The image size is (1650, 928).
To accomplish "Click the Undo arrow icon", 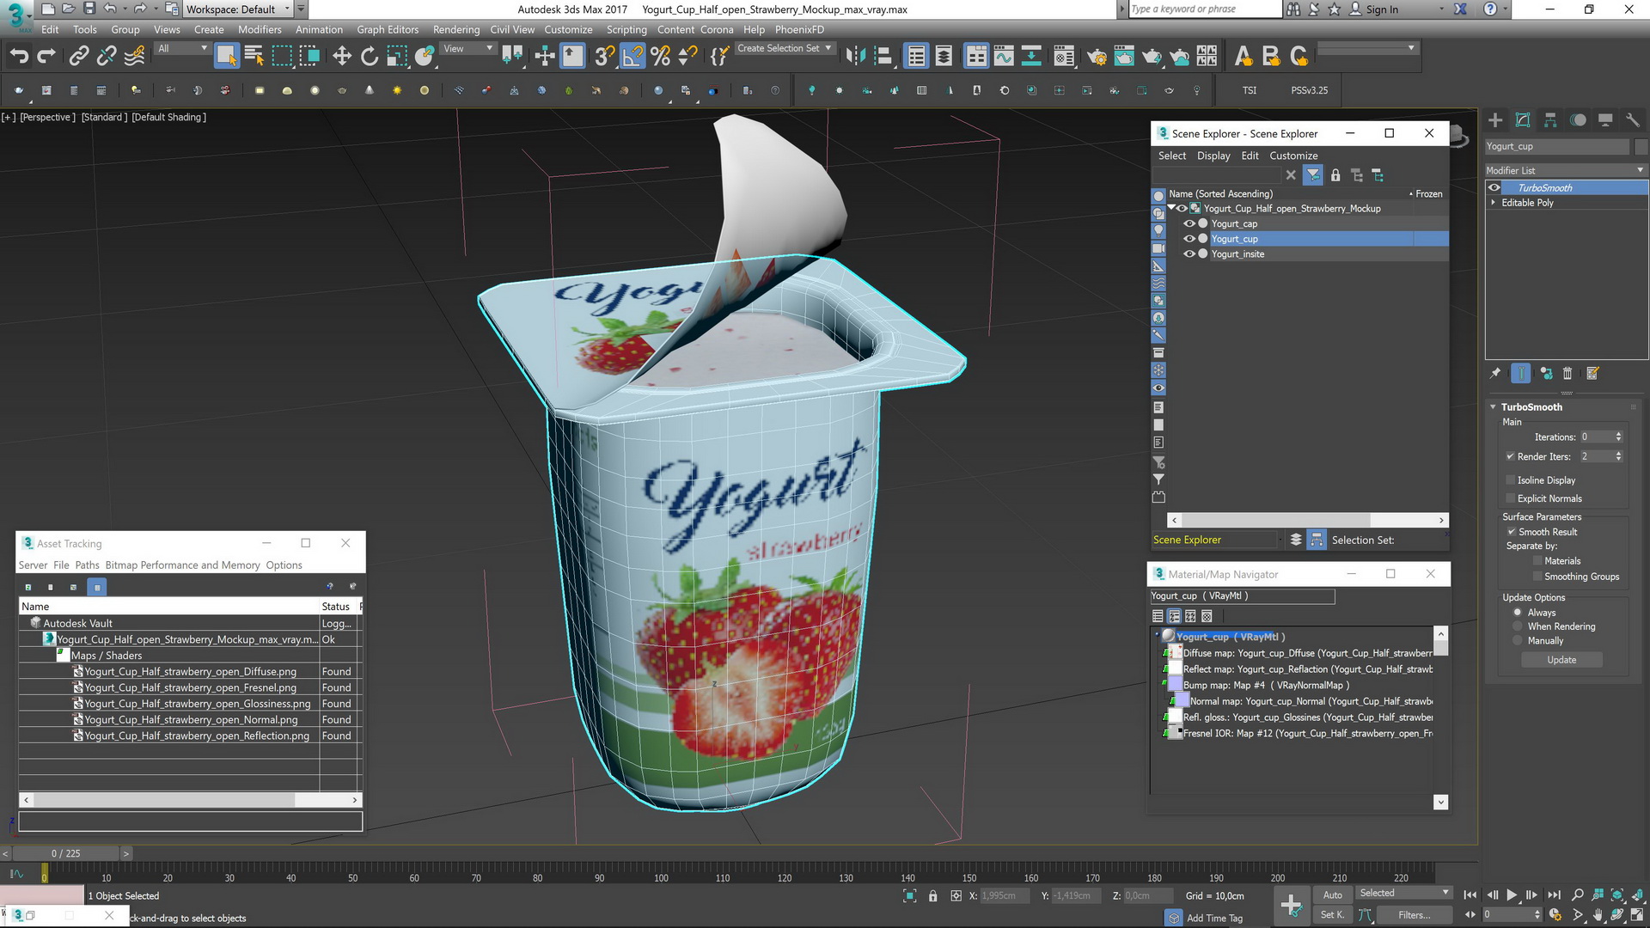I will click(19, 57).
